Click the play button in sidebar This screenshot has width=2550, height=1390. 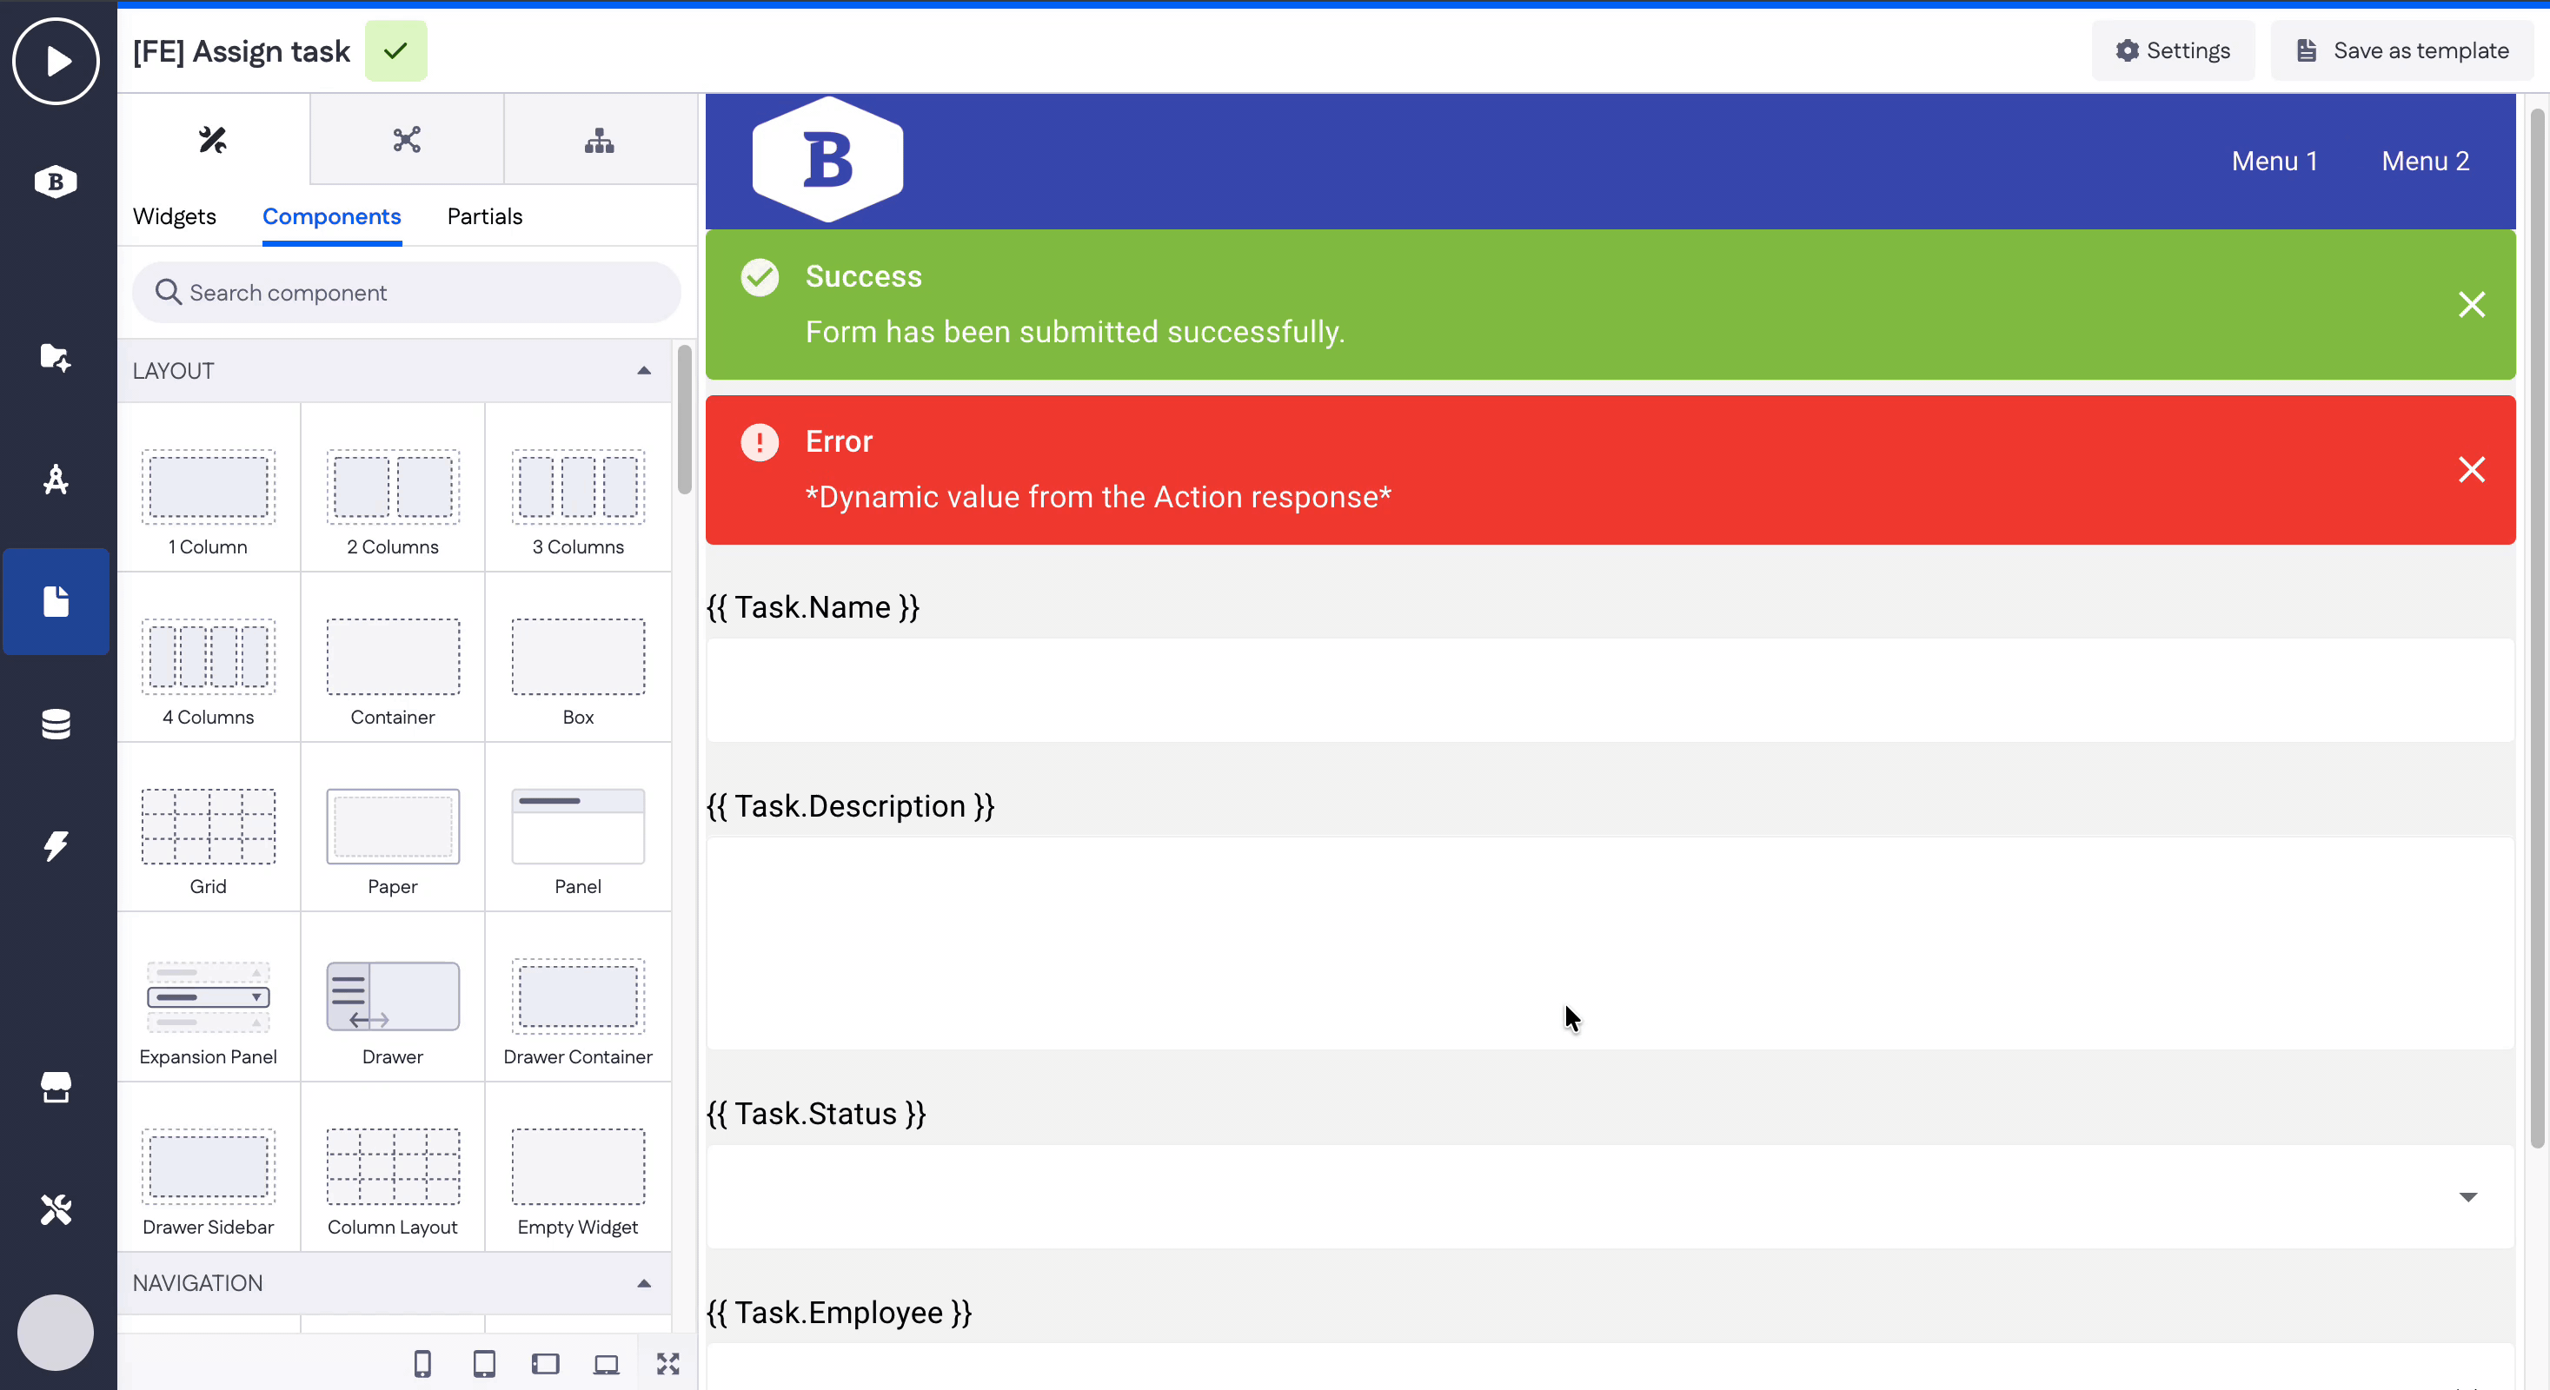click(56, 62)
